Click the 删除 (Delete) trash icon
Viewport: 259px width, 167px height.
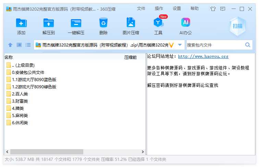(x=103, y=23)
